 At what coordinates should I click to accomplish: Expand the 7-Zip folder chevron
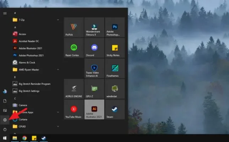[58, 20]
